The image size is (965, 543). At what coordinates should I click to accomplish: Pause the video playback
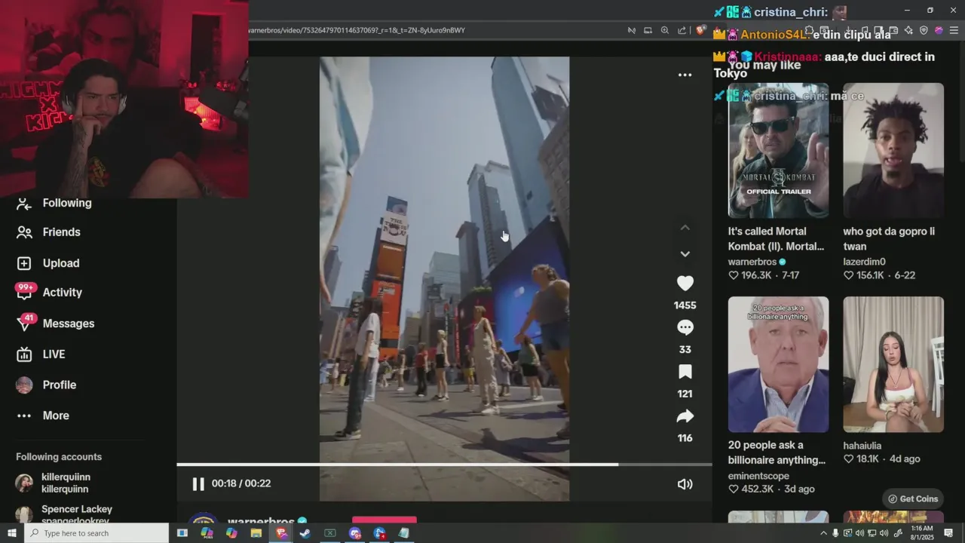click(198, 484)
